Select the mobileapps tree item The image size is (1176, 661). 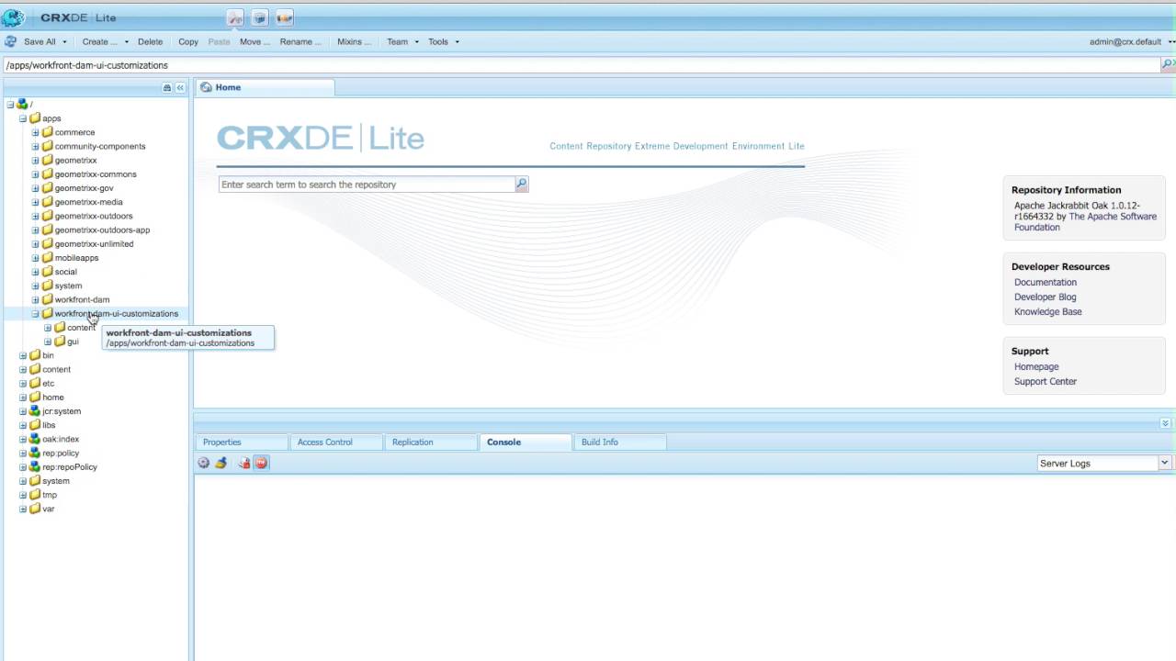pyautogui.click(x=76, y=258)
